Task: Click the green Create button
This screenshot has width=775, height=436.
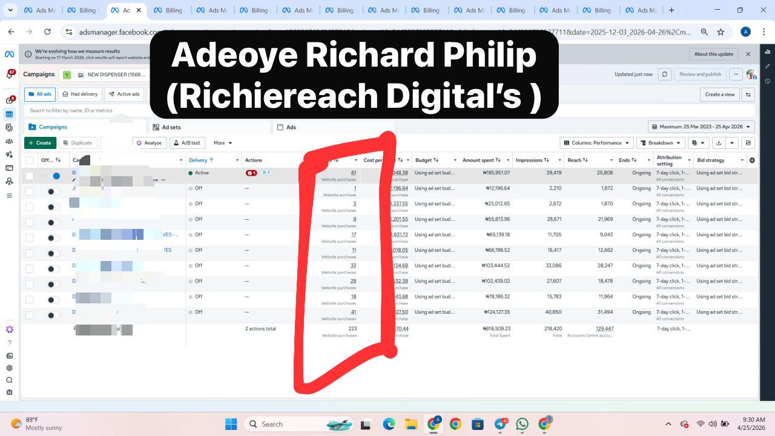Action: (x=40, y=143)
